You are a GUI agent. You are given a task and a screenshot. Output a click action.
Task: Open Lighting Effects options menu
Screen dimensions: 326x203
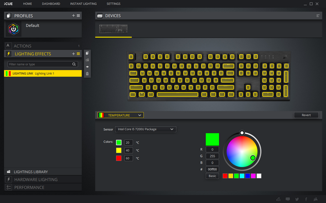(78, 54)
